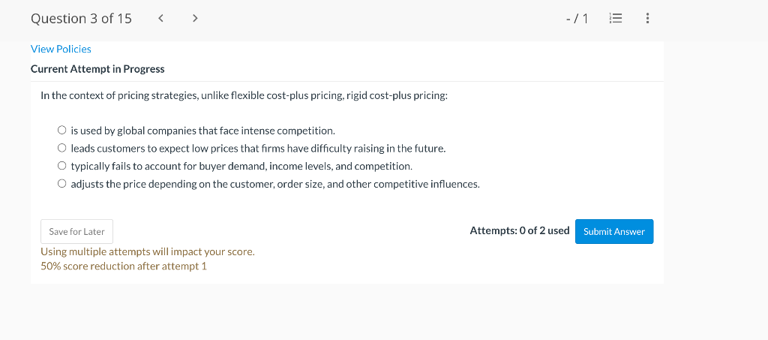The width and height of the screenshot is (768, 340).
Task: Select radio button for 'is used by global companies'
Action: [x=63, y=131]
